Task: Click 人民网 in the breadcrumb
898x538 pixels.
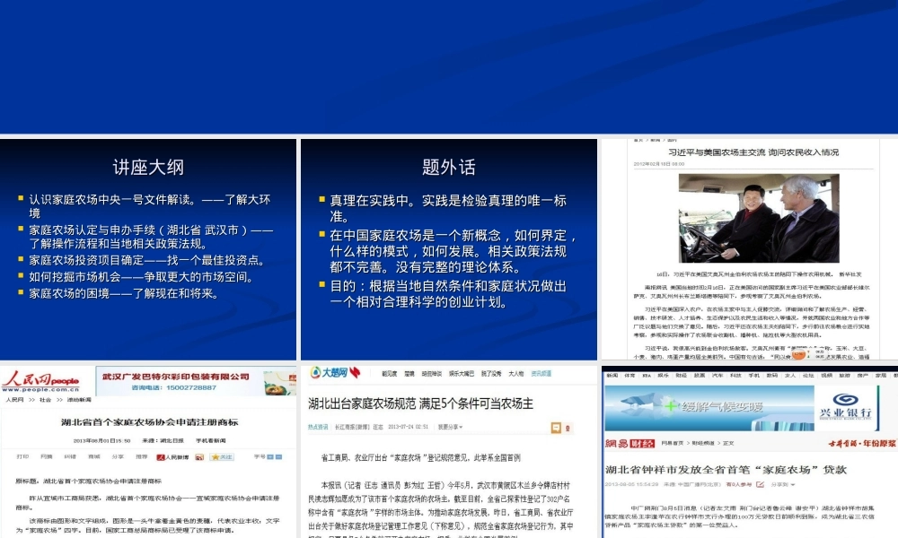Action: point(15,400)
